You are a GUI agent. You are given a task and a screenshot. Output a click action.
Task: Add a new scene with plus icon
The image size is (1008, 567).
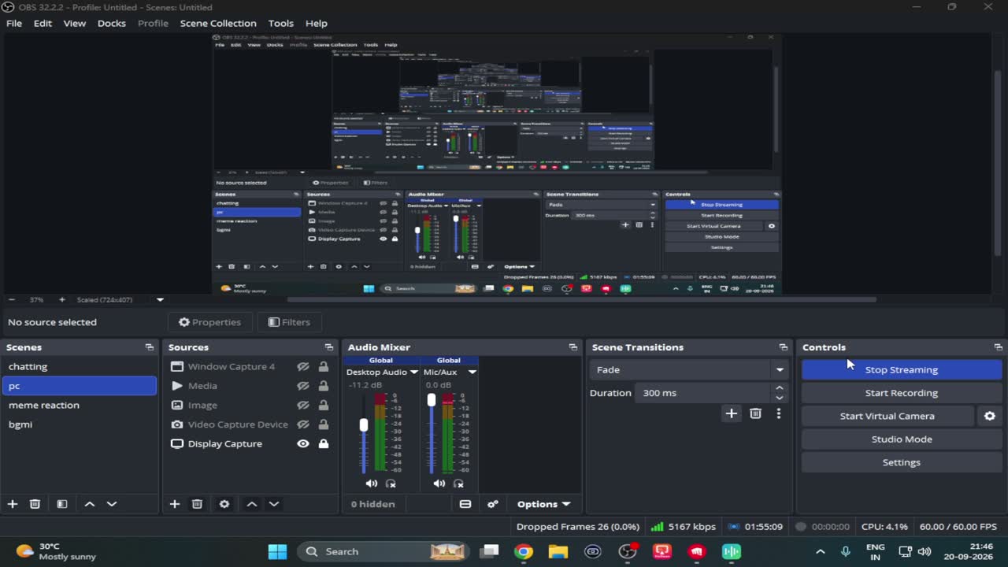[x=13, y=504]
